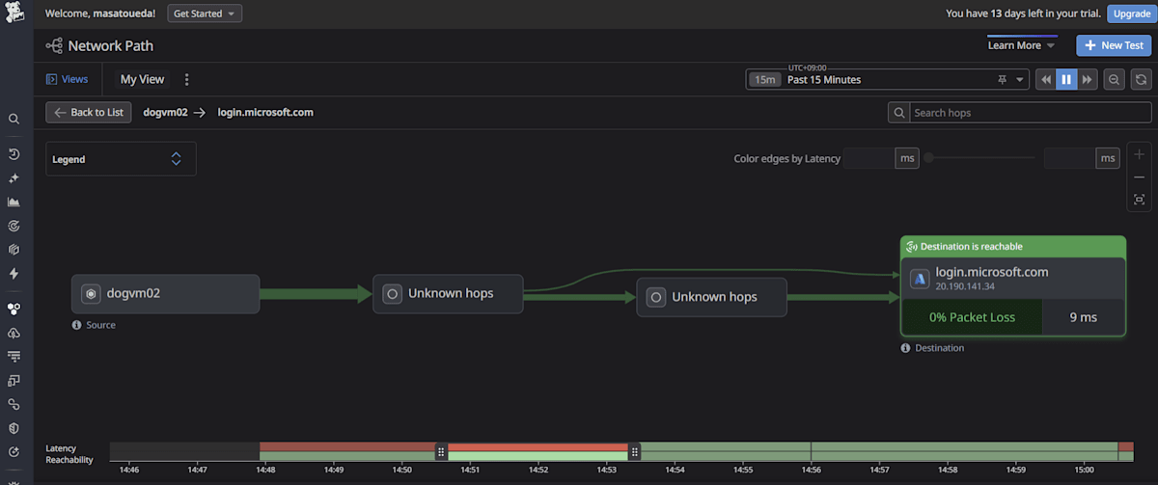Open the My View three-dot options menu
Screen dimensions: 1158x485
[187, 80]
